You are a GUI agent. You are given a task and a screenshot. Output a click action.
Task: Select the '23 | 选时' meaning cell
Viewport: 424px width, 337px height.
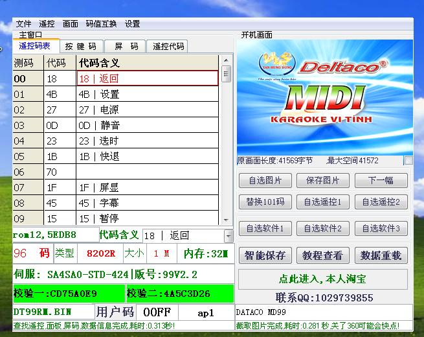pos(148,141)
